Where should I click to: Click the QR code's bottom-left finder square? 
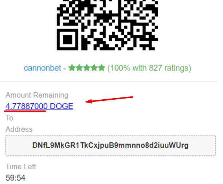click(x=67, y=39)
